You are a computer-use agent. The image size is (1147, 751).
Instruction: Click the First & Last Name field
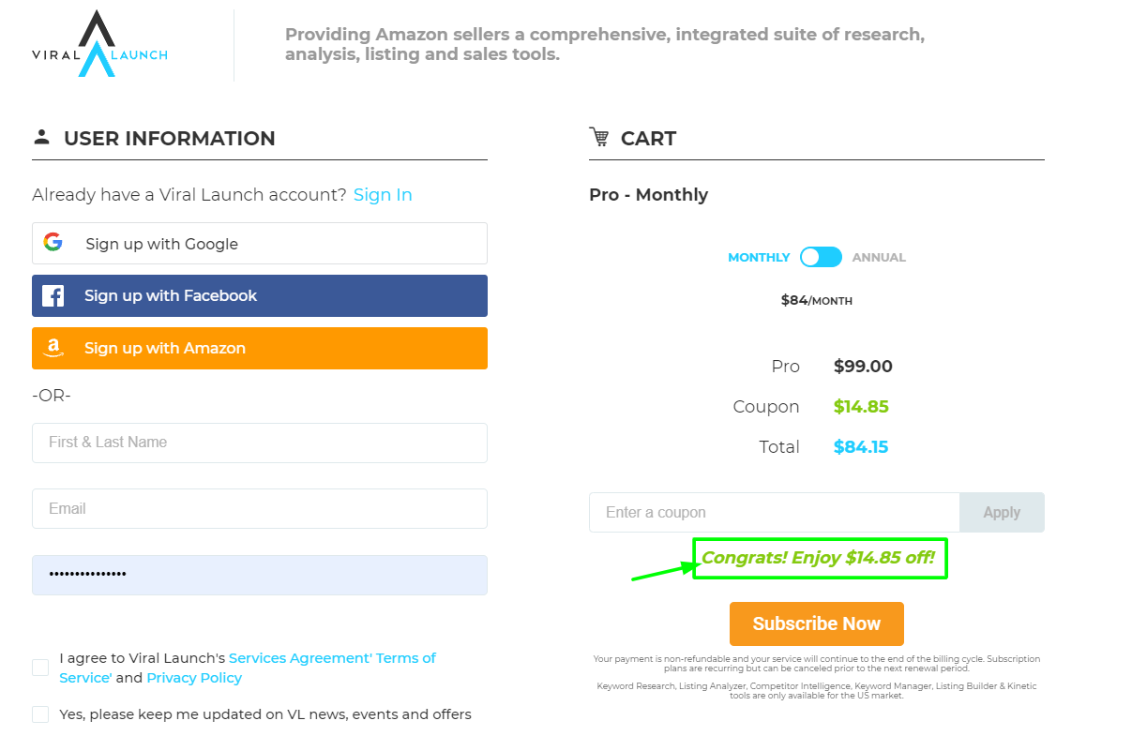tap(259, 443)
